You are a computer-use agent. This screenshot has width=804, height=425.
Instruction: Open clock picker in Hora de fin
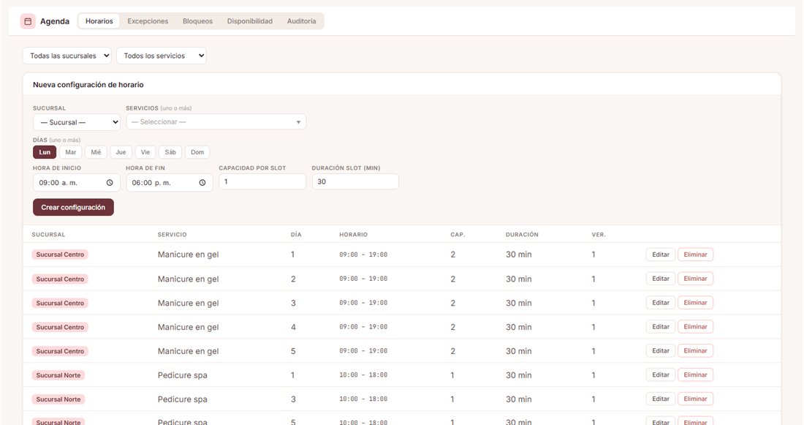(x=202, y=183)
